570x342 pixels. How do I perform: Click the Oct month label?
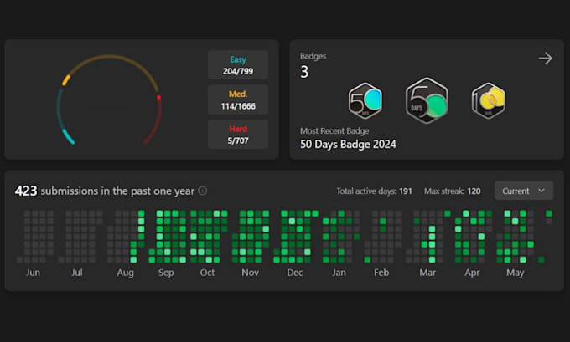(207, 273)
